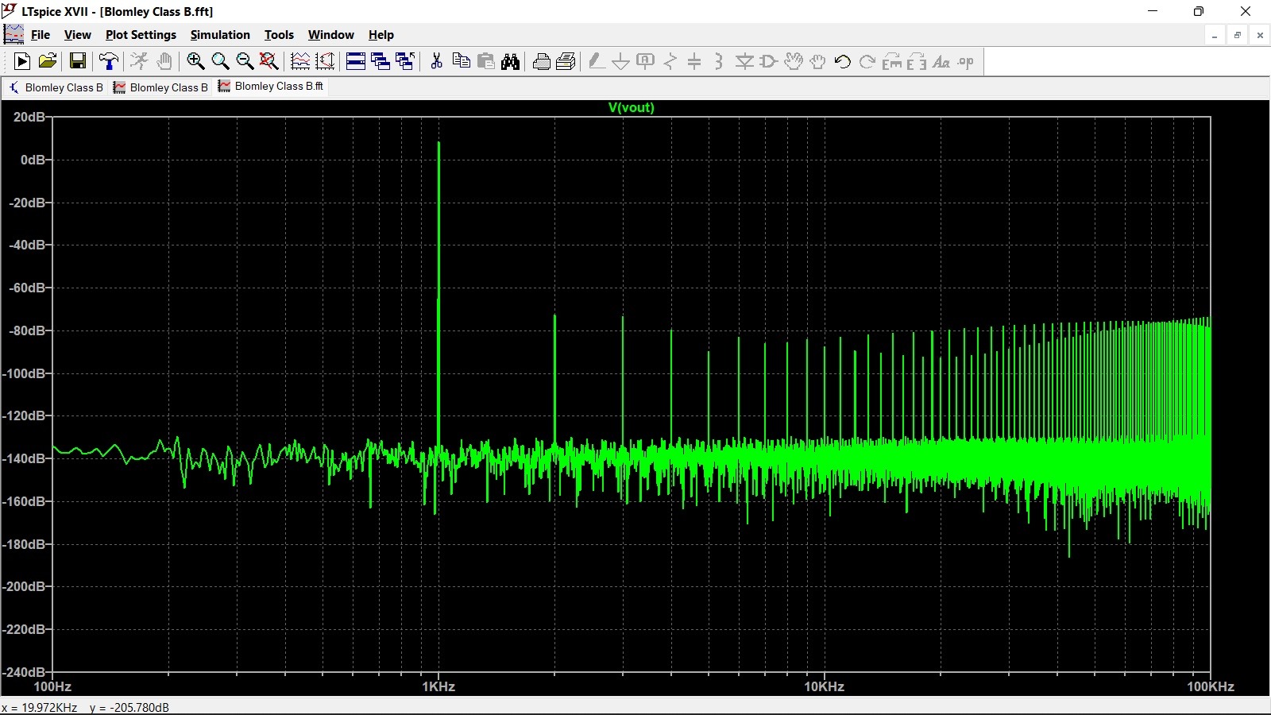Click the Place Component gate icon
The image size is (1271, 715).
coord(768,61)
